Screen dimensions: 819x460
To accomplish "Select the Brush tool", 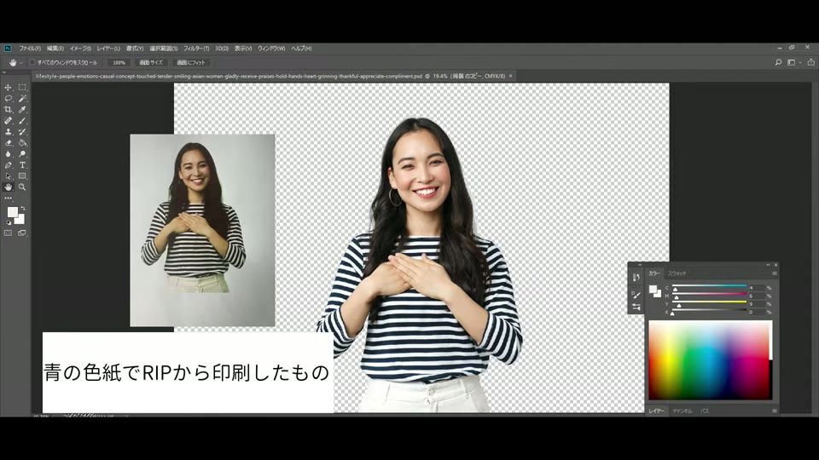I will pyautogui.click(x=22, y=120).
